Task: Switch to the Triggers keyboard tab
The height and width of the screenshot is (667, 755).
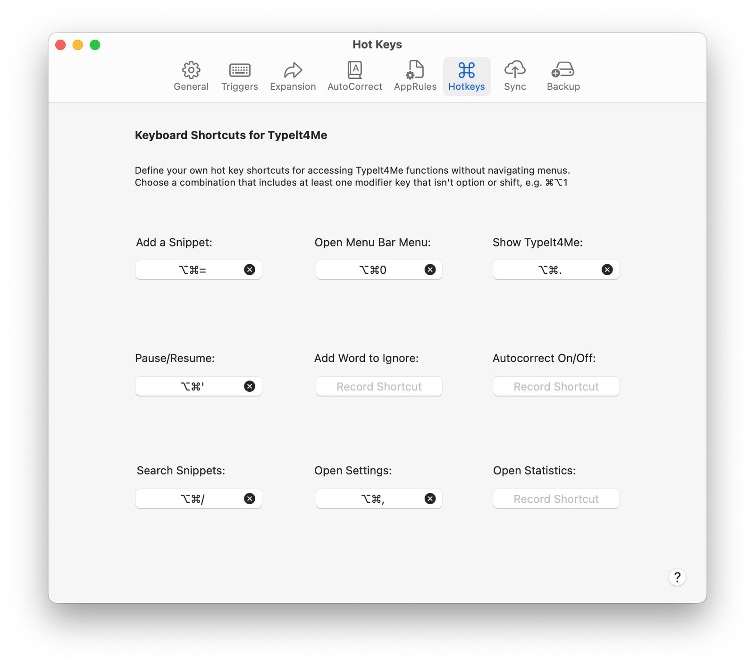Action: pos(239,76)
